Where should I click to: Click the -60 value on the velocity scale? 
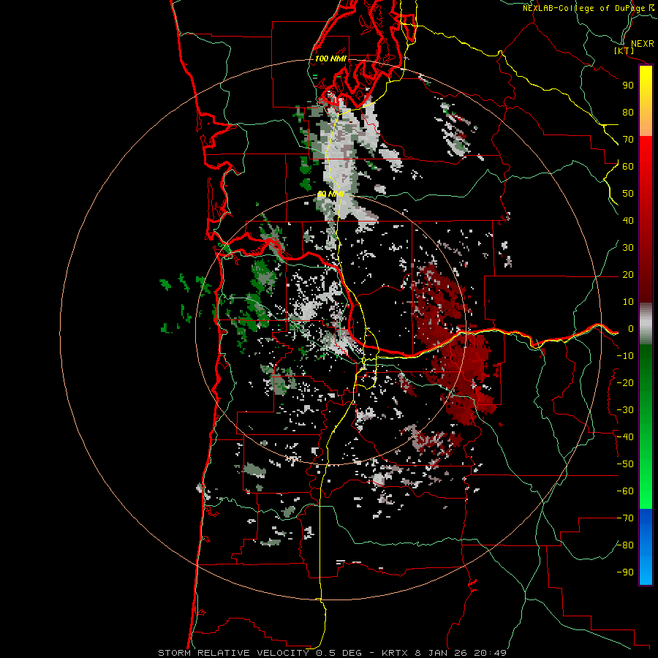tap(625, 491)
